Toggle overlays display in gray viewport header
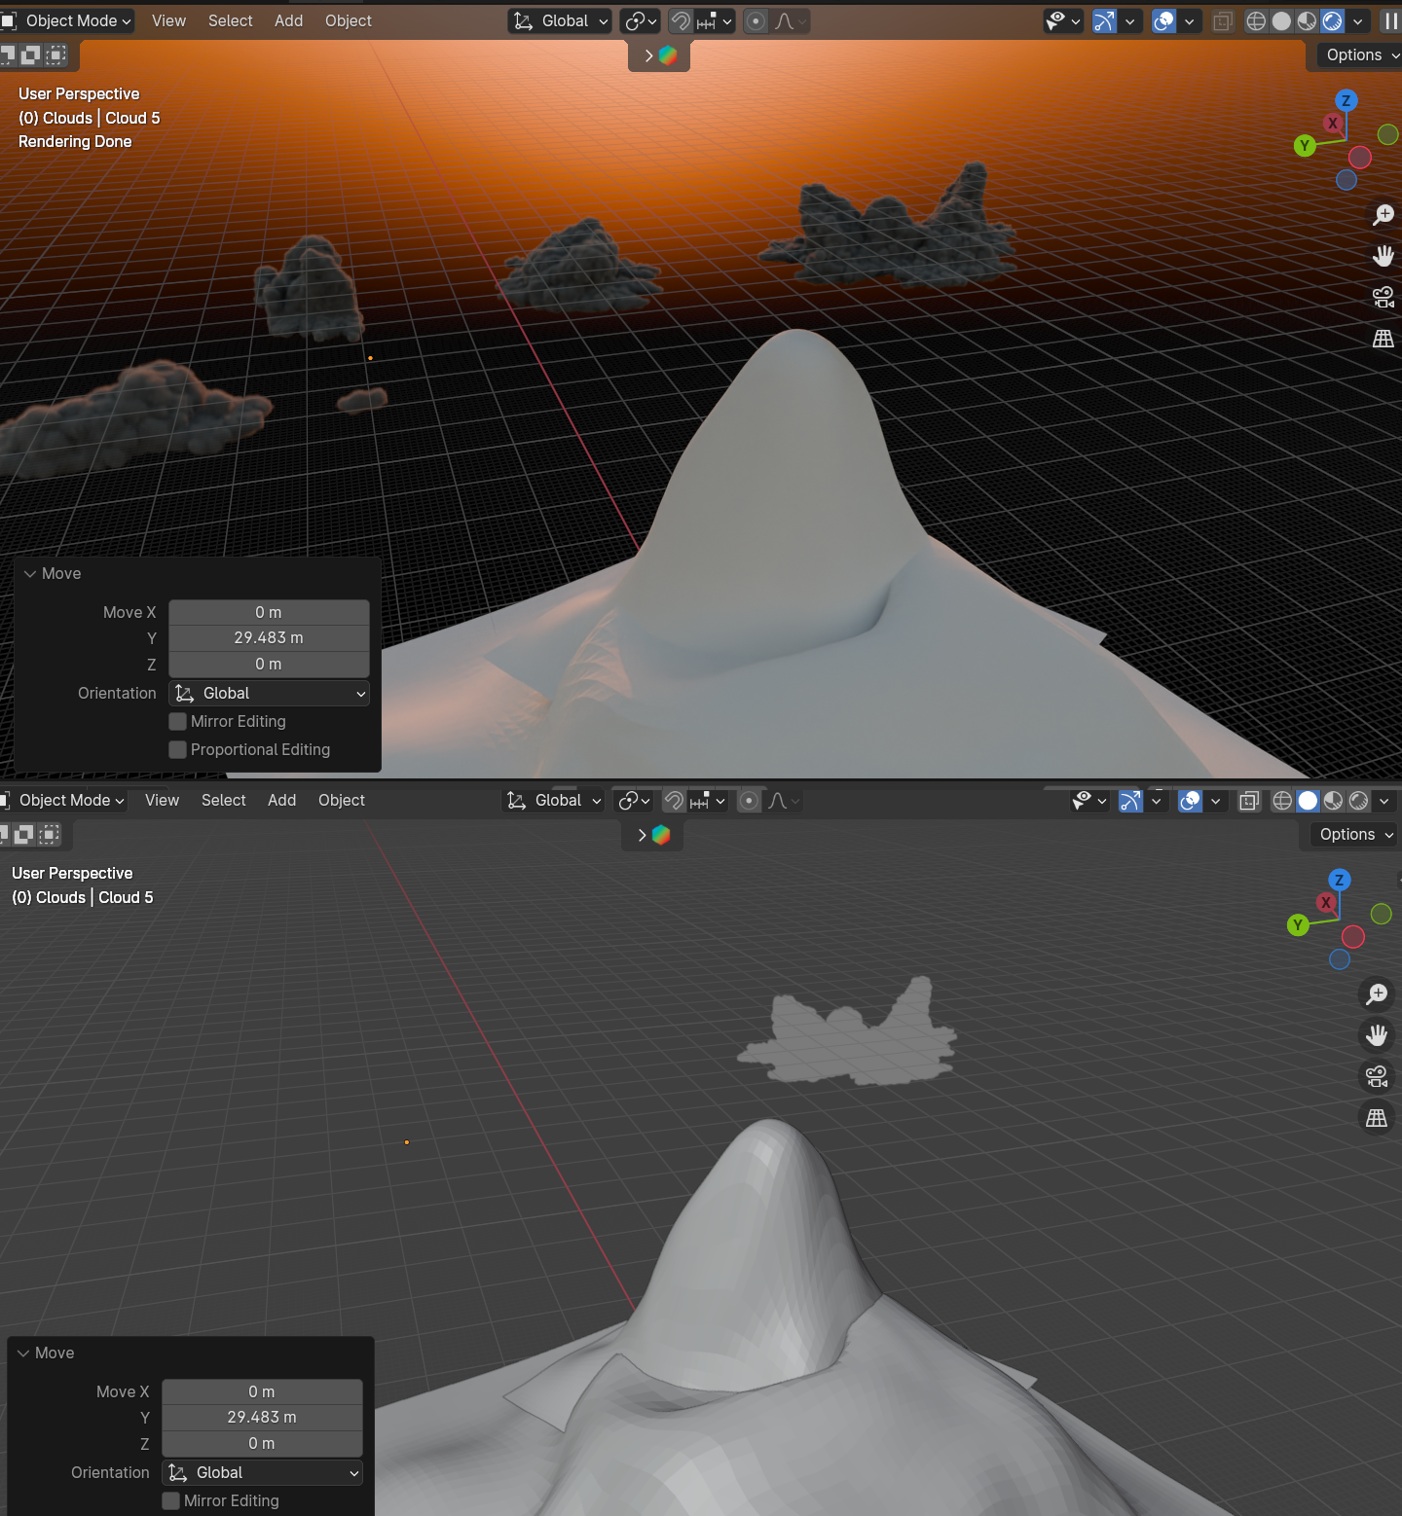The width and height of the screenshot is (1402, 1516). coord(1190,801)
